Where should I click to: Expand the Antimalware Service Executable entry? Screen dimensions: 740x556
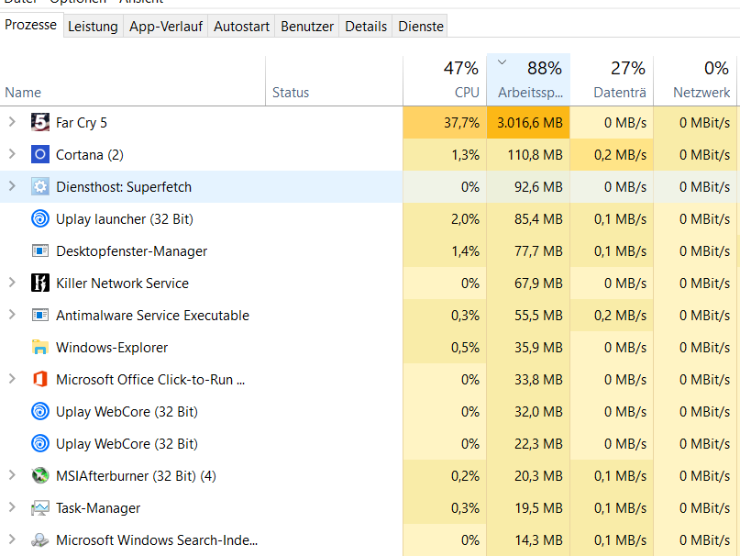point(12,315)
